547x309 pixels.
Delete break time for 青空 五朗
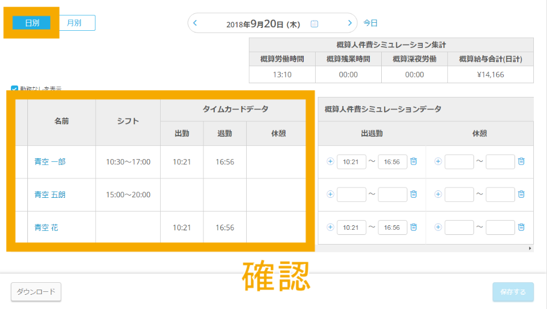[521, 194]
